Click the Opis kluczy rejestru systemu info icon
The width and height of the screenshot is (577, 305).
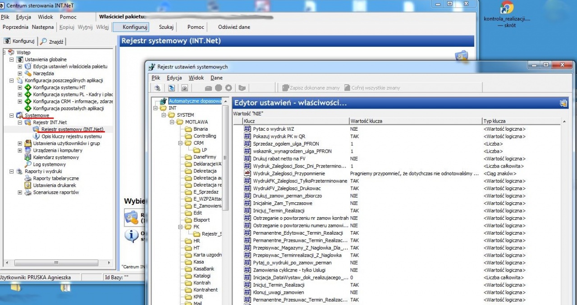(x=37, y=136)
